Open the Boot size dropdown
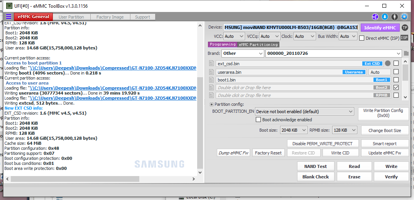Viewport: 414px width, 200px height. tap(294, 130)
